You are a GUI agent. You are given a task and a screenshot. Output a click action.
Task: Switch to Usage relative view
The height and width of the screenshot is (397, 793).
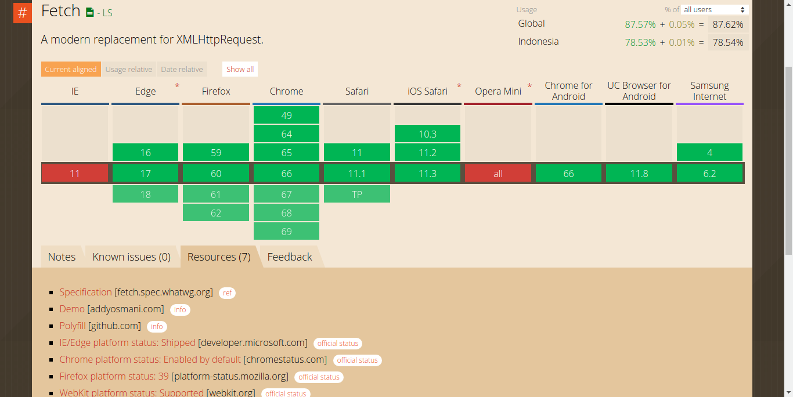click(129, 68)
